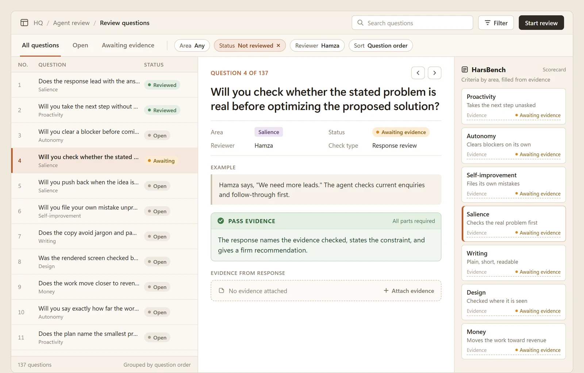
Task: Toggle the sidebar panel icon beside HQ
Action: 24,23
